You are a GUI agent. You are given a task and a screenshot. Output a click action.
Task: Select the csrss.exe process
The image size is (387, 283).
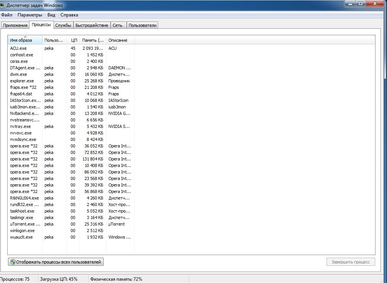71,61
